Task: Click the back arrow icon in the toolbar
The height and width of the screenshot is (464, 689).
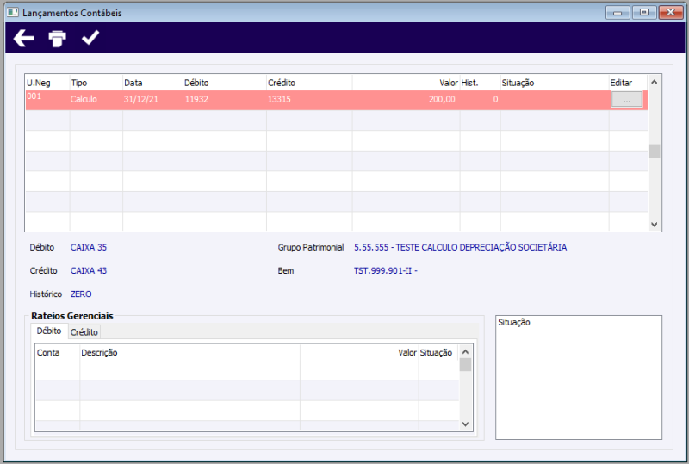Action: (x=24, y=38)
